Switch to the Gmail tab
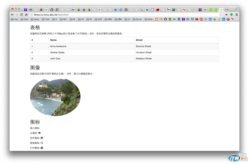Viewport: 249px width, 164px height. click(x=227, y=10)
